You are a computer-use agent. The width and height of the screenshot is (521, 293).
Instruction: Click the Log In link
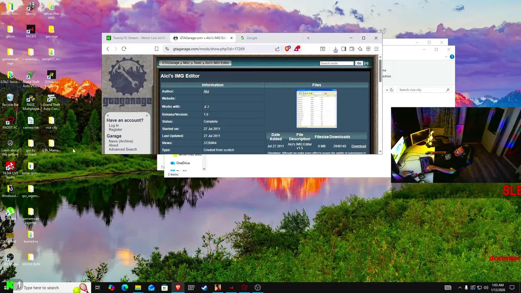pyautogui.click(x=114, y=125)
